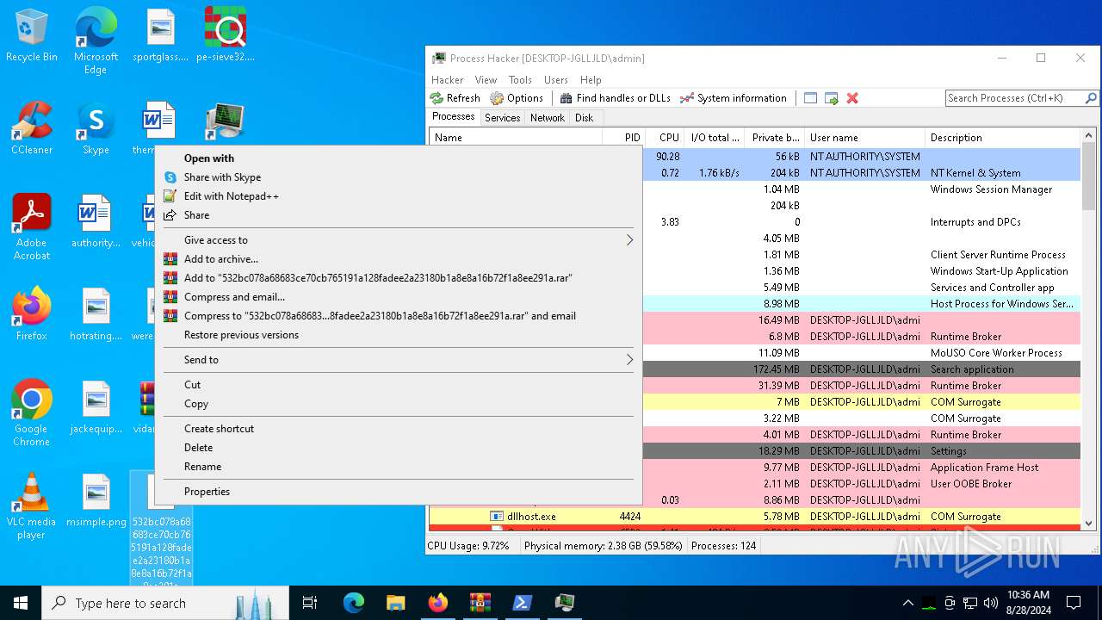Launch Firefox from the desktop icon
The width and height of the screenshot is (1102, 620).
tap(32, 314)
